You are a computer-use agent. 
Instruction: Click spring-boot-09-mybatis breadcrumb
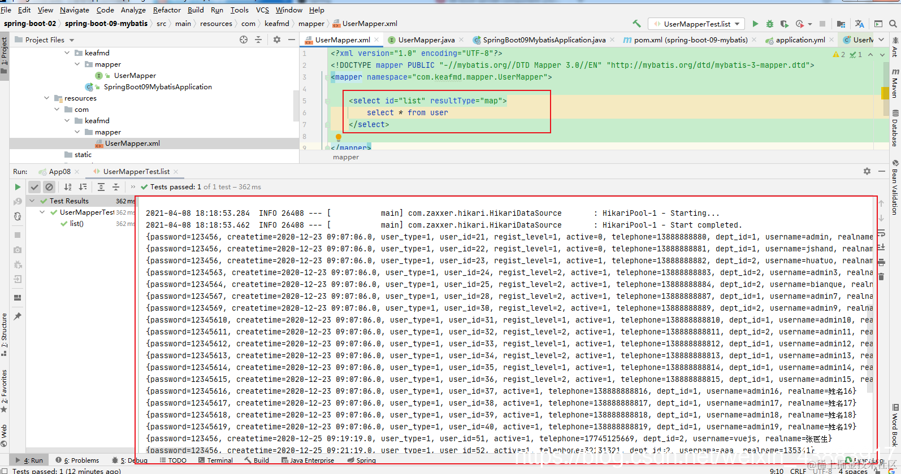point(106,24)
